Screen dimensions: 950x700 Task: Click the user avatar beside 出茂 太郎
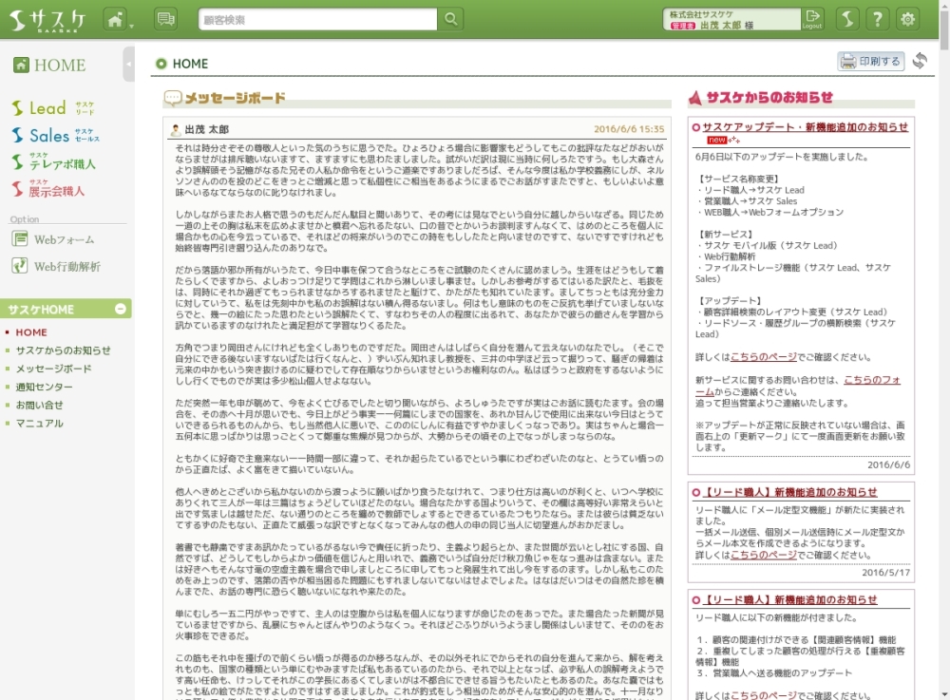click(176, 129)
